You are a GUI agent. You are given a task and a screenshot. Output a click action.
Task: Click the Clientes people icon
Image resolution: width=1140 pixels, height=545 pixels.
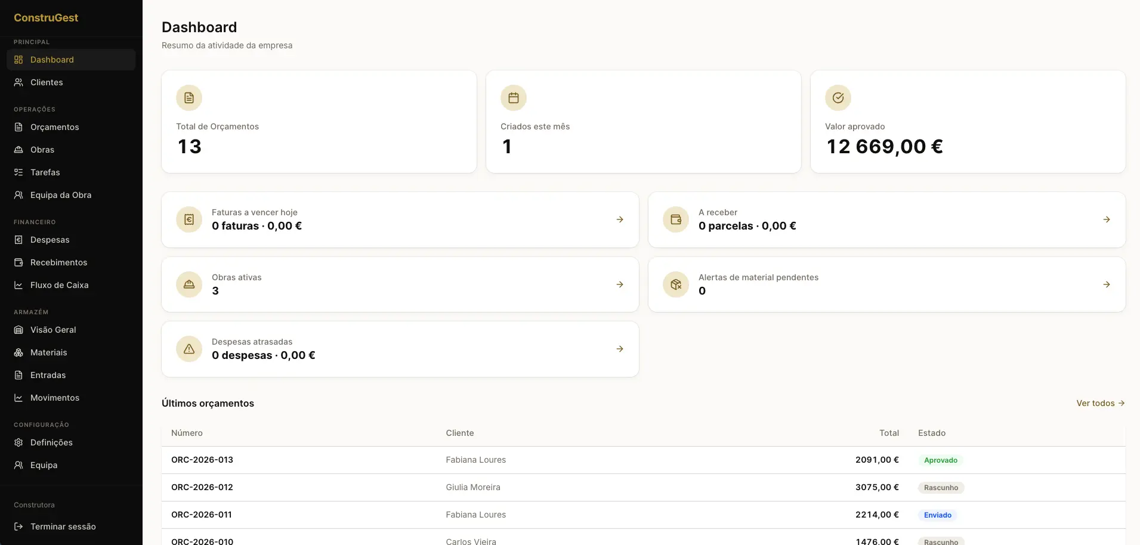[18, 82]
